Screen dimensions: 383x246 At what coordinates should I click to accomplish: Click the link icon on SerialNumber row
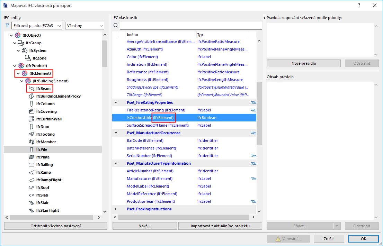point(253,156)
